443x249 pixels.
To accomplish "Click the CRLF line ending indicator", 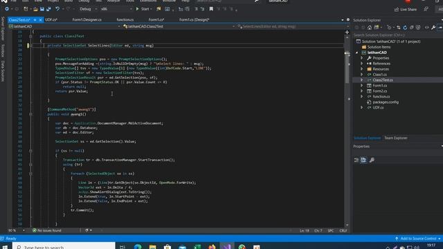I will (x=343, y=230).
